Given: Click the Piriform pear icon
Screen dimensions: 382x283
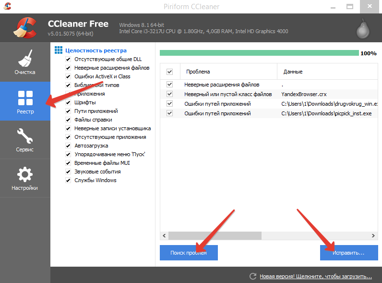Looking at the screenshot, I should point(364,28).
